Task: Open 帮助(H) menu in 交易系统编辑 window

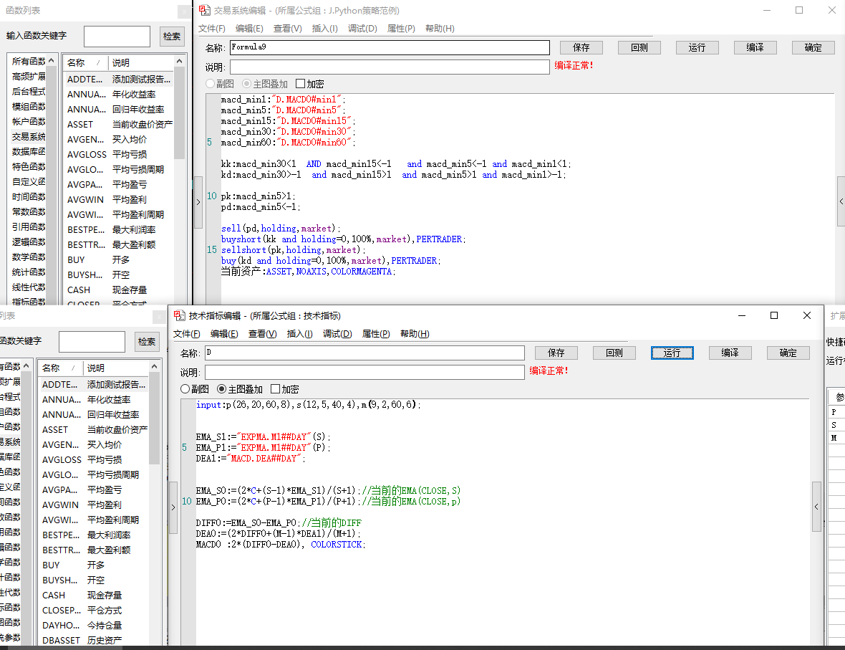Action: click(x=440, y=29)
